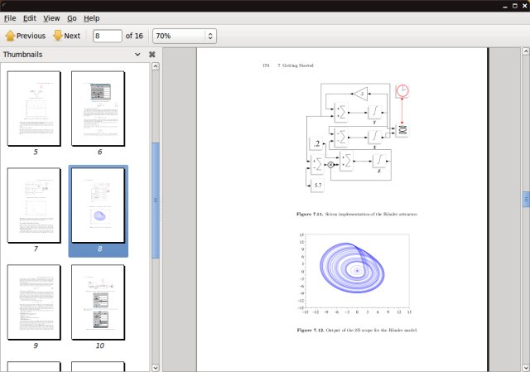Open the 70% zoom level dropdown
This screenshot has width=530, height=372.
click(x=210, y=36)
